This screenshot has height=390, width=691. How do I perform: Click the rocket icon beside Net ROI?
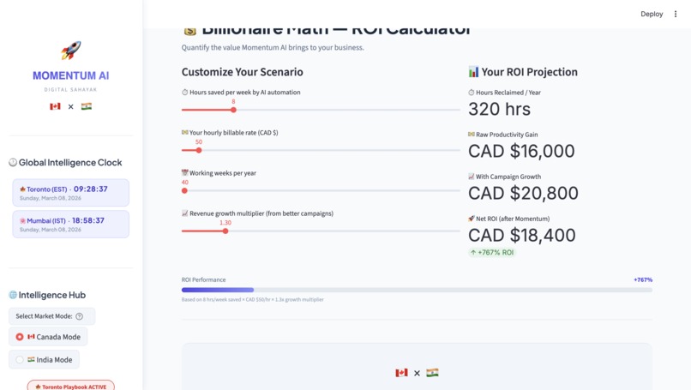pyautogui.click(x=472, y=219)
